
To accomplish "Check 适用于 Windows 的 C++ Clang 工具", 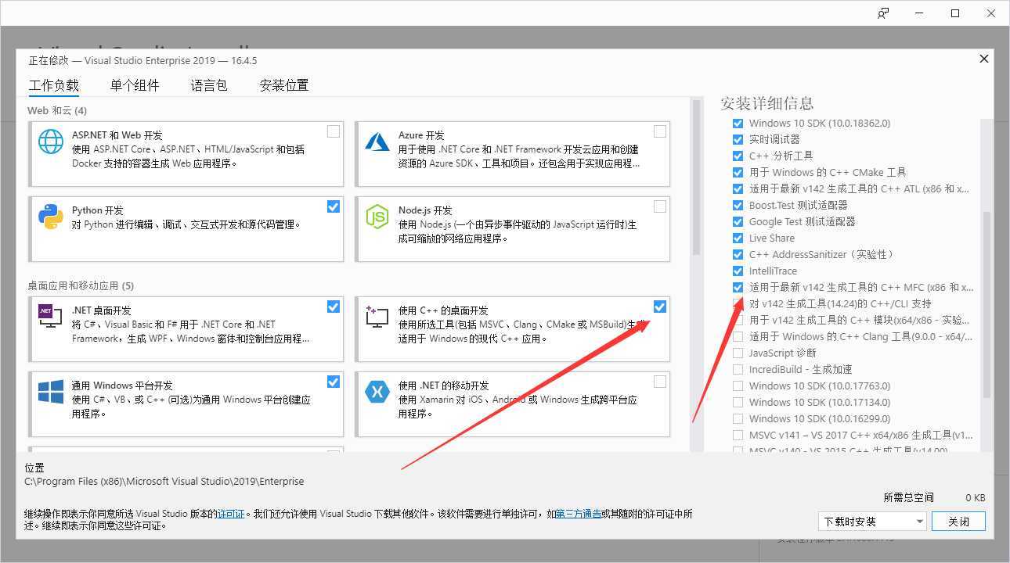I will tap(738, 336).
